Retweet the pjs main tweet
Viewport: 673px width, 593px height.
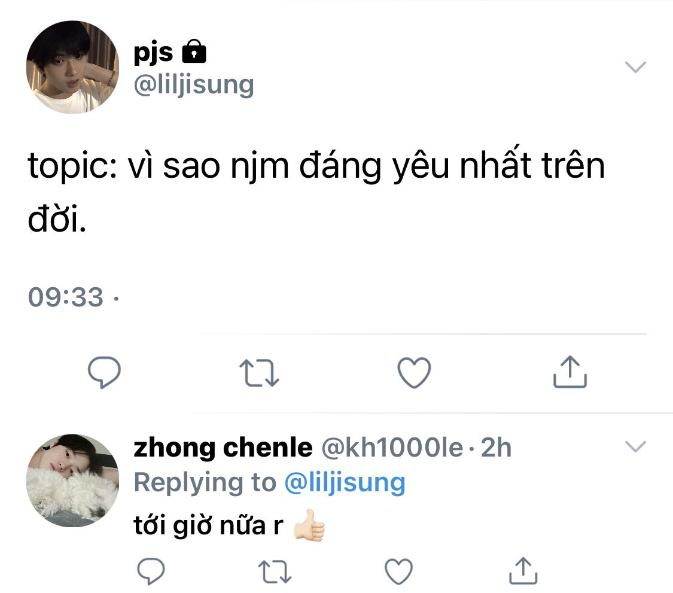click(x=259, y=372)
